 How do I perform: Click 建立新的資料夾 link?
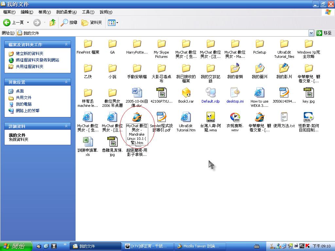click(x=29, y=53)
